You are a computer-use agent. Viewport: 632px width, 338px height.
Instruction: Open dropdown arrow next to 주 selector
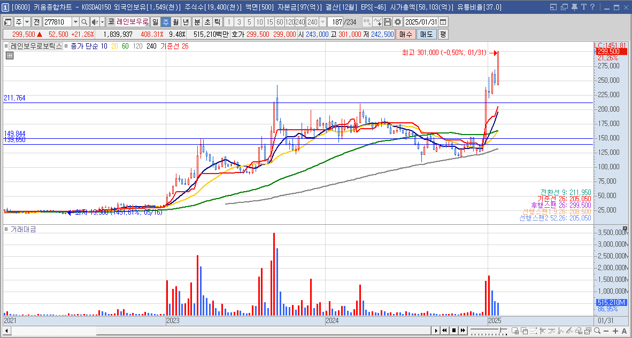click(x=27, y=22)
